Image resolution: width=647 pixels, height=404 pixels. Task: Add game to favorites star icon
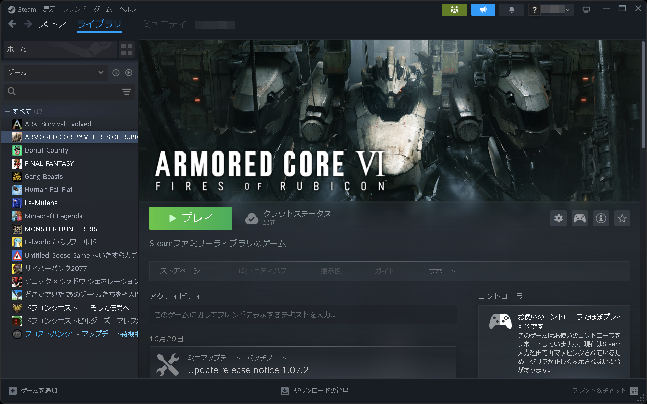(x=622, y=218)
